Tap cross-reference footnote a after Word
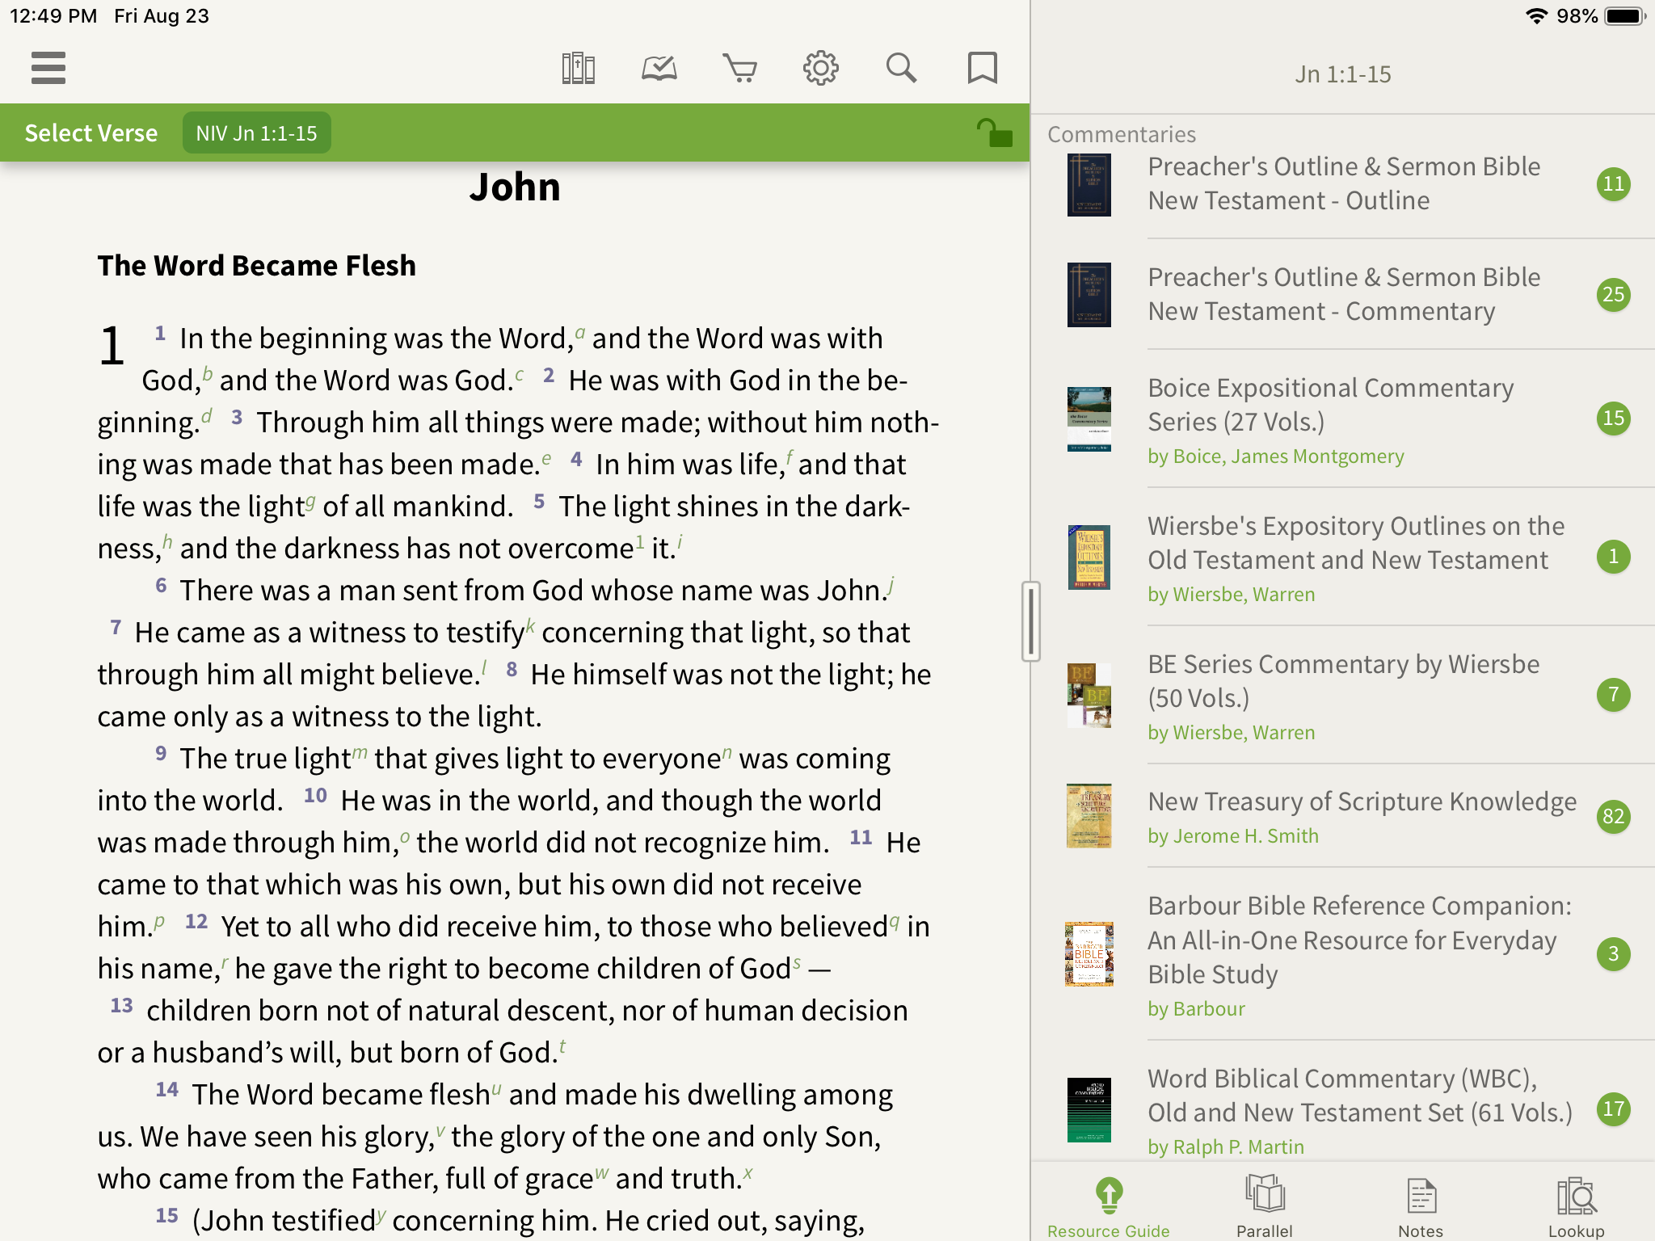 tap(579, 332)
